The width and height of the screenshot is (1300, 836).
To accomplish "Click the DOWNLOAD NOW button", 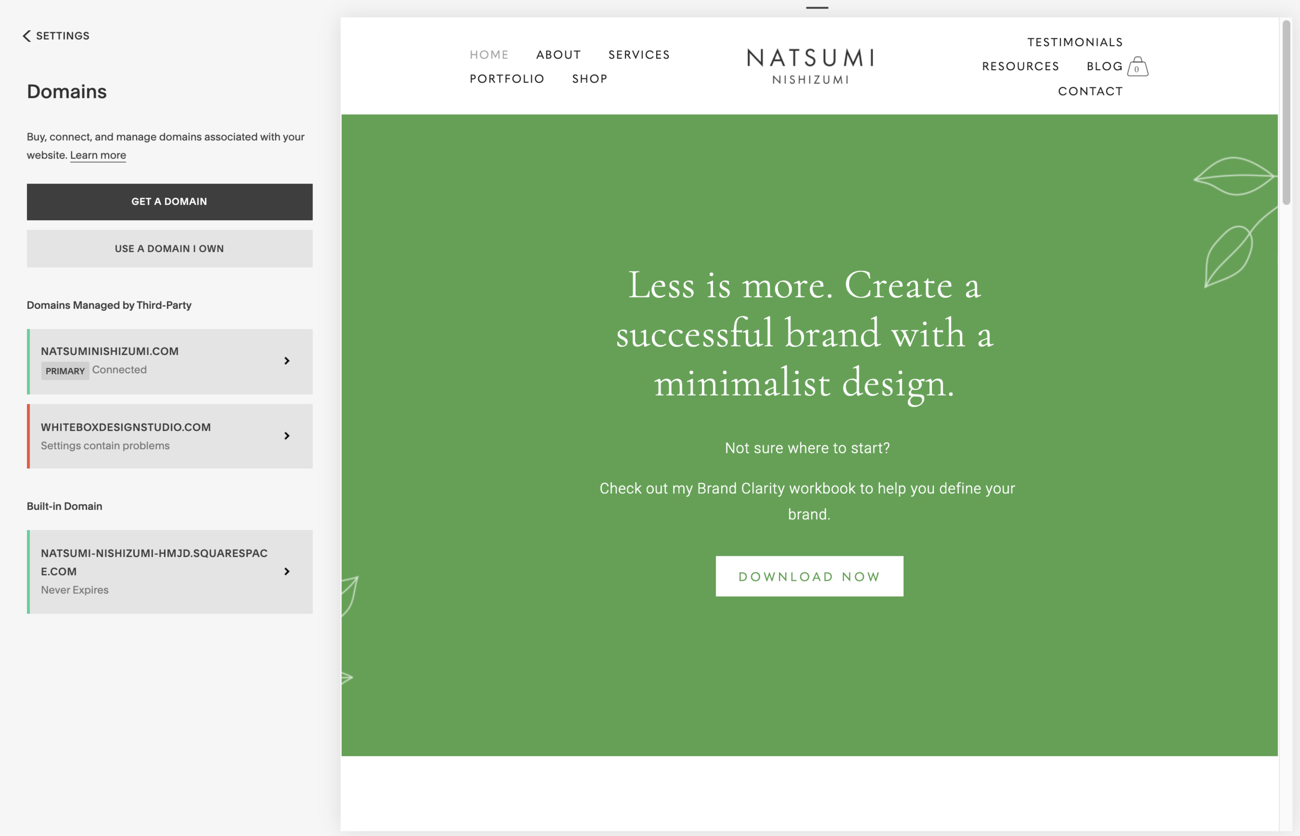I will 809,576.
